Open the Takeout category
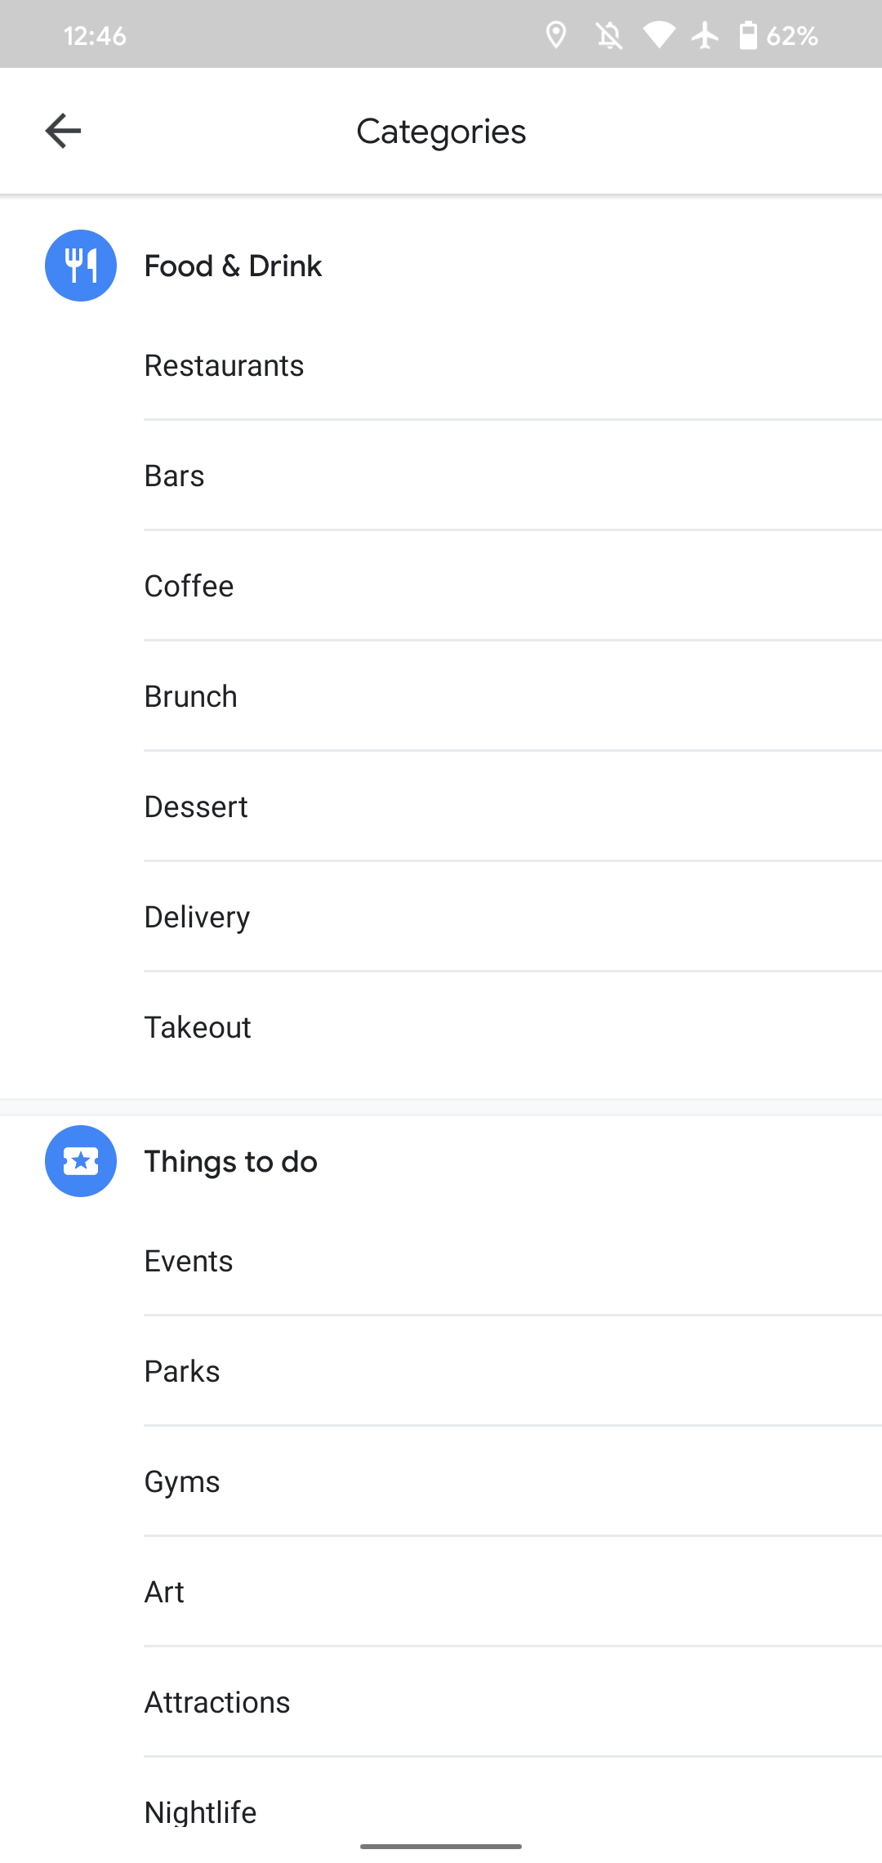The width and height of the screenshot is (882, 1863). [x=198, y=1027]
